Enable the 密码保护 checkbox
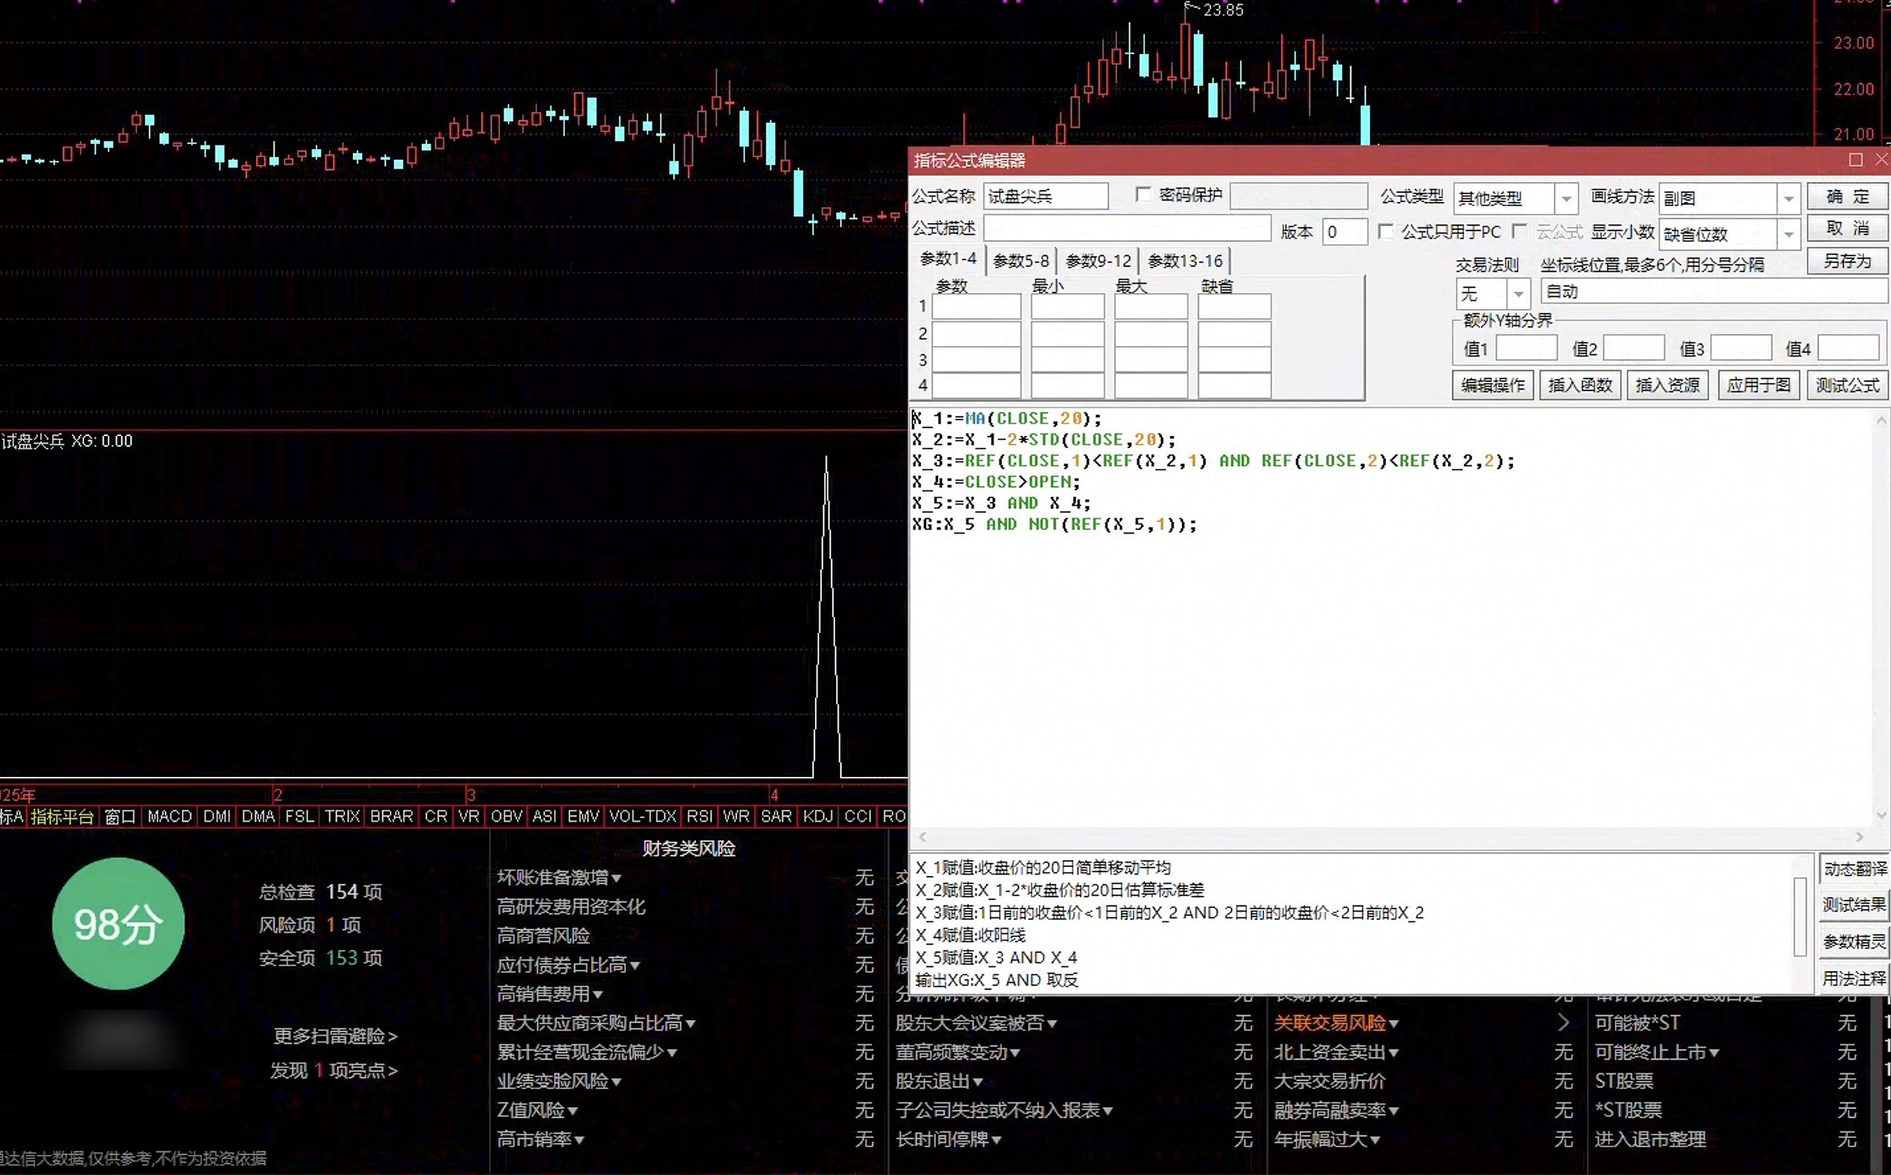The width and height of the screenshot is (1891, 1175). tap(1143, 194)
